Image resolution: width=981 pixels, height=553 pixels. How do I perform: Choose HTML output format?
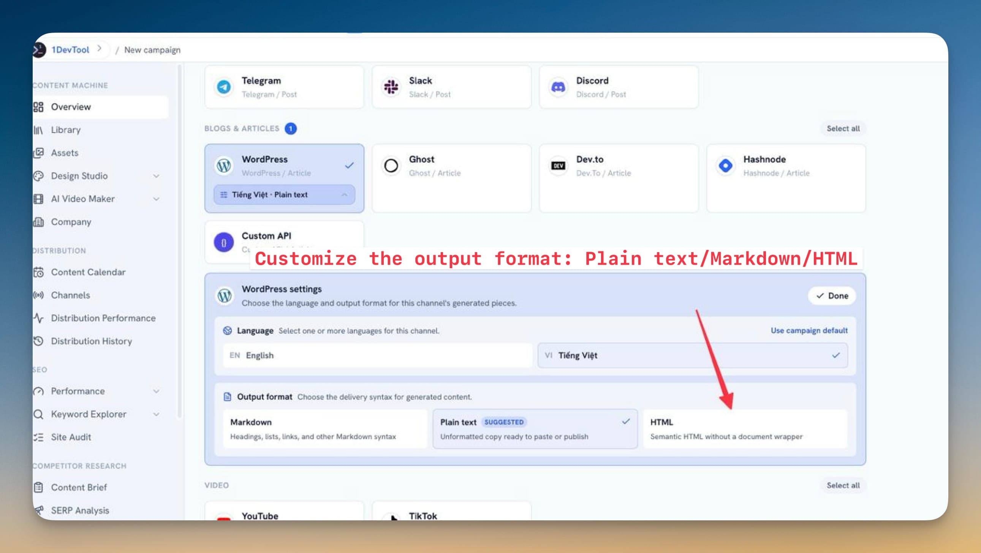point(745,429)
